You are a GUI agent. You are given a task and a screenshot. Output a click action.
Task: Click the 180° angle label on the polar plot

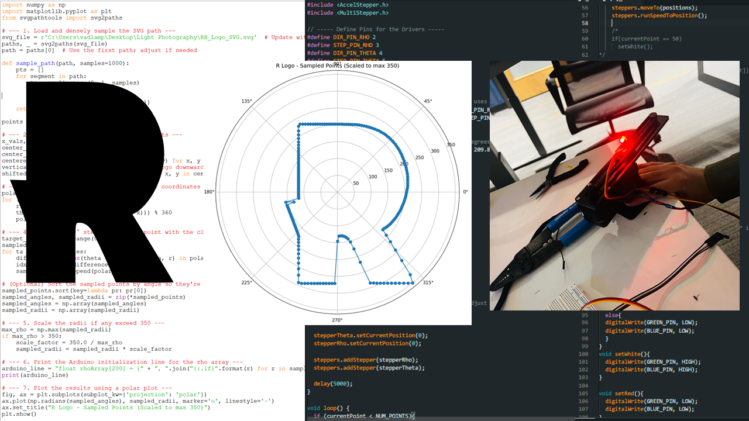click(209, 192)
